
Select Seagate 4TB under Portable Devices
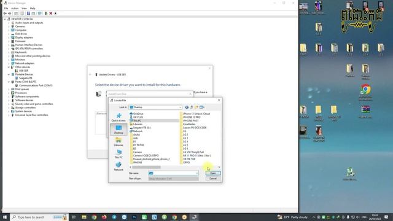click(26, 78)
